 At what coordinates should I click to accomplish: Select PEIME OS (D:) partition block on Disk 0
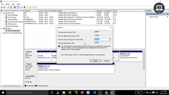(131, 56)
